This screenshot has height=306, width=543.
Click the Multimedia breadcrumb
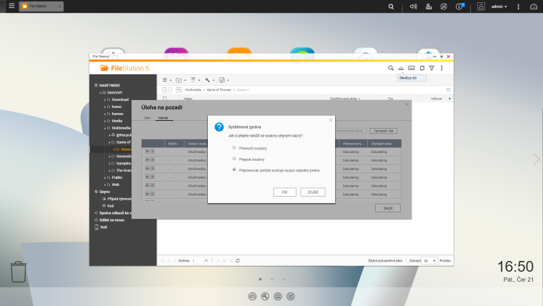pyautogui.click(x=193, y=90)
